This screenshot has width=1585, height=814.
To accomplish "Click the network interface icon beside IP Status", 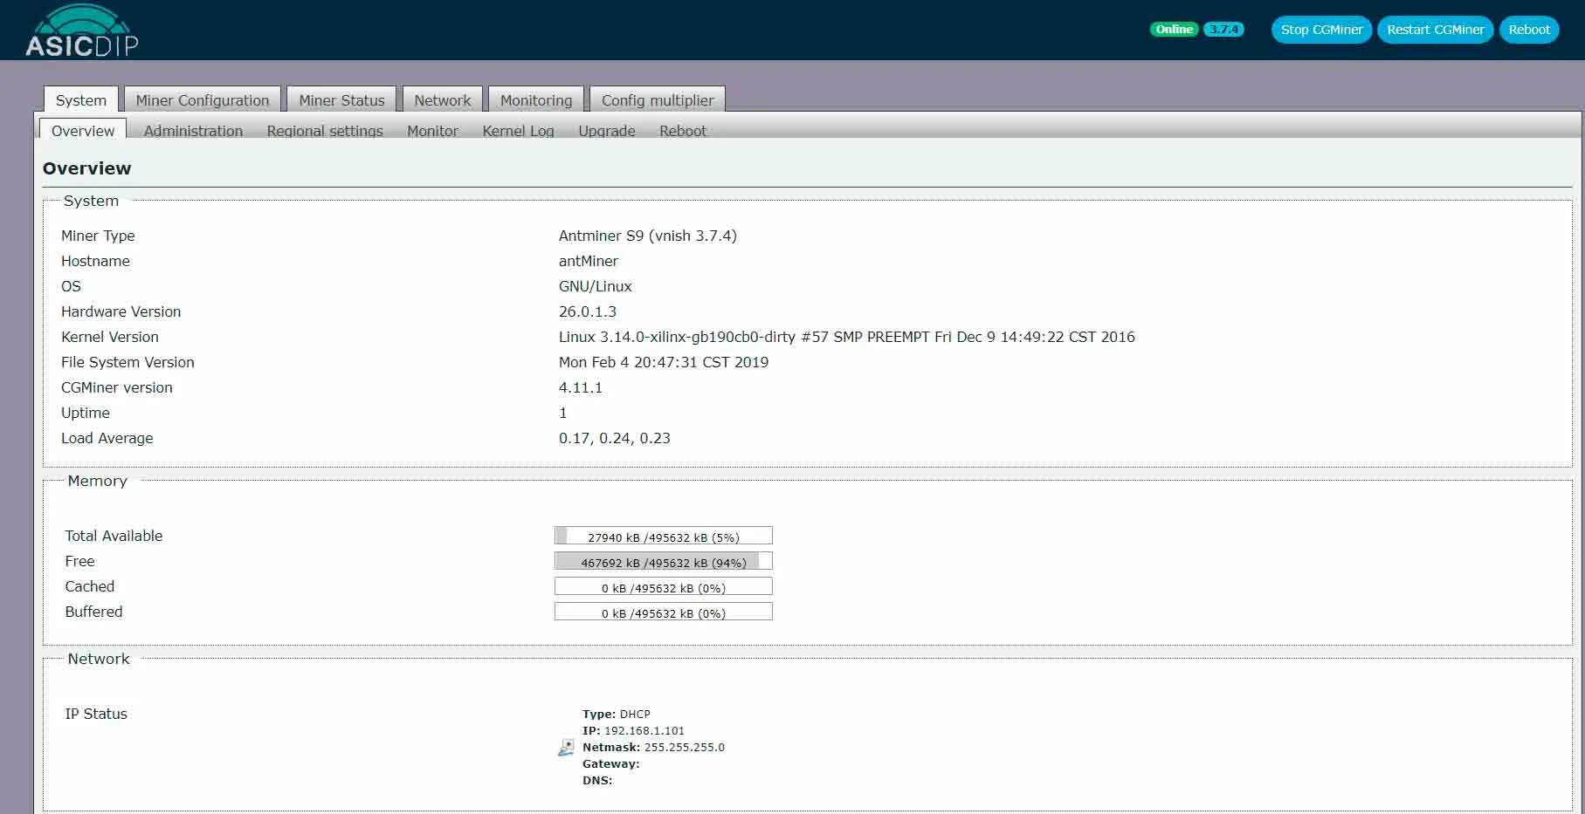I will click(x=566, y=748).
